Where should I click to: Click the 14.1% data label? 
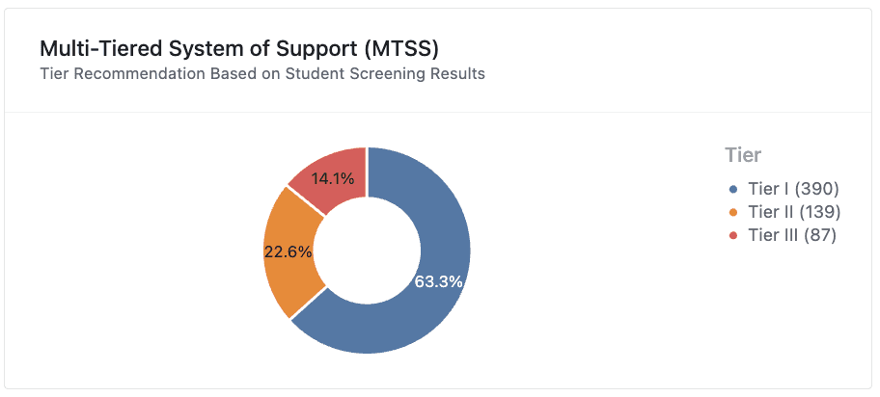333,179
